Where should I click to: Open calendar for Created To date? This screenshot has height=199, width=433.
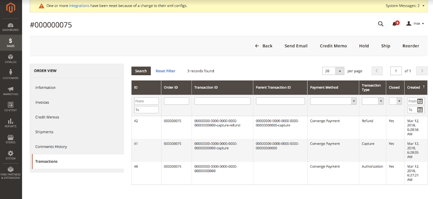coord(420,110)
